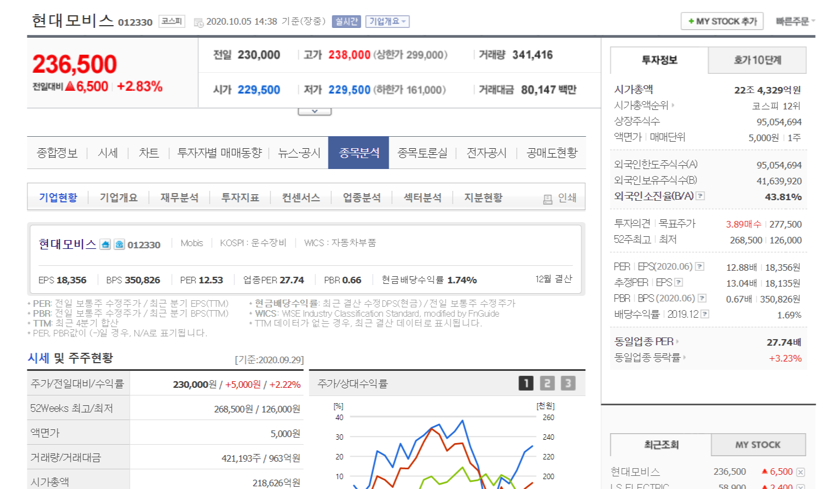Screen dimensions: 831x489
Task: Click the 동일업종 PER link
Action: coord(644,341)
